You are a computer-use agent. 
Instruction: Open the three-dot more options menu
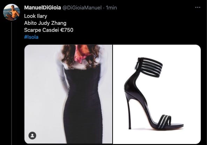coord(198,7)
